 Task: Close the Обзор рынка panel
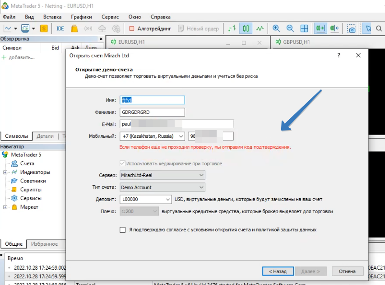[101, 39]
